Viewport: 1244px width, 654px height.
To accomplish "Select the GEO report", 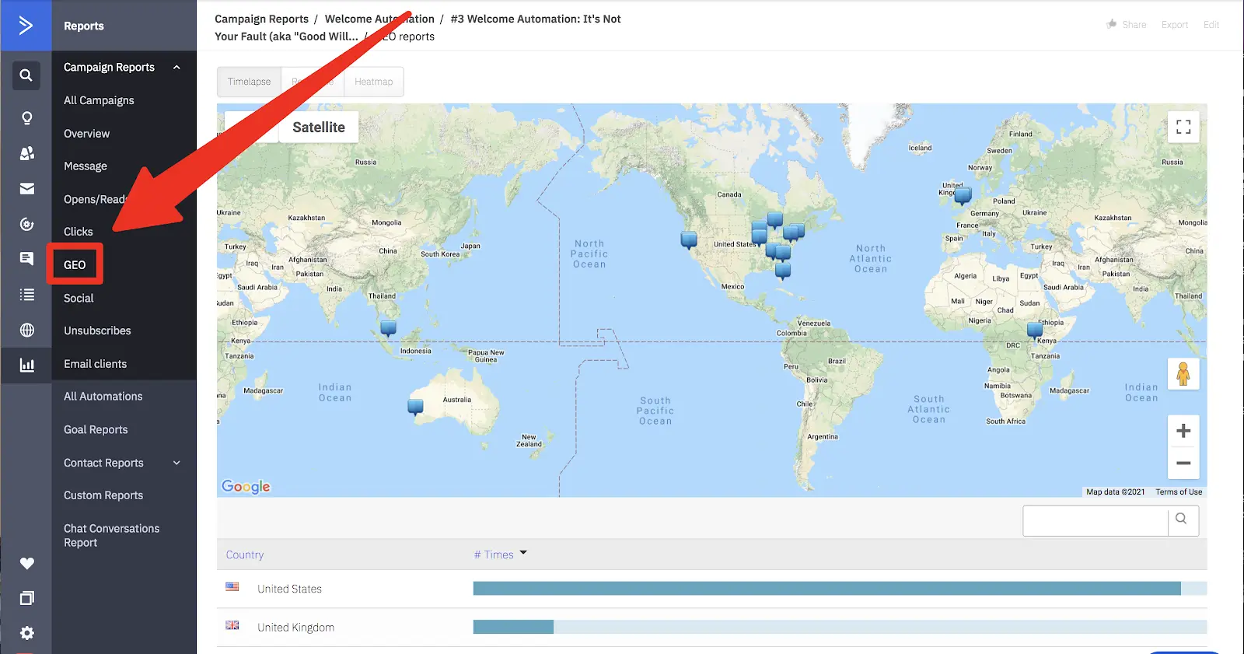I will (x=75, y=265).
